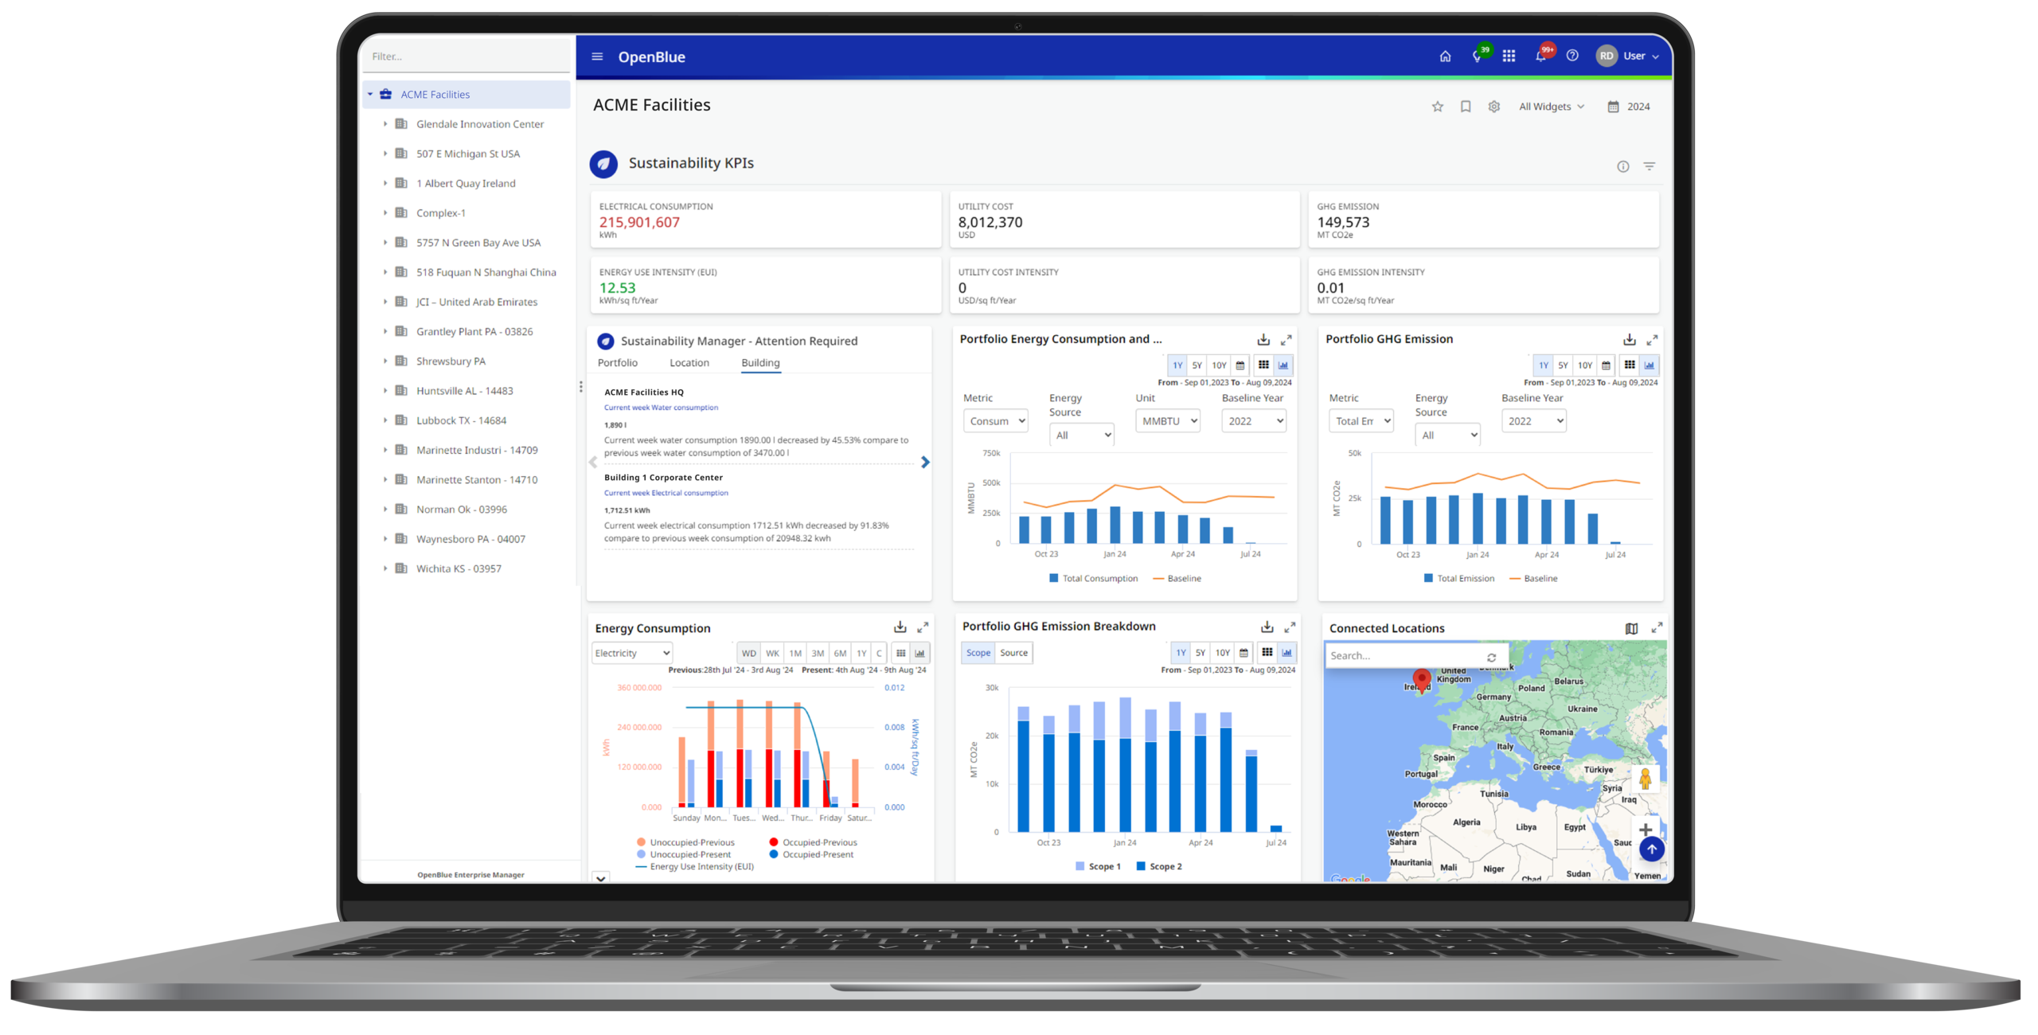Select Shrewsbury PA in the facility tree
The image size is (2038, 1035).
click(x=451, y=361)
